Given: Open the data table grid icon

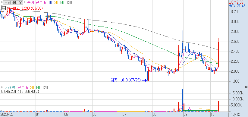Looking at the screenshot, I should [4, 8].
